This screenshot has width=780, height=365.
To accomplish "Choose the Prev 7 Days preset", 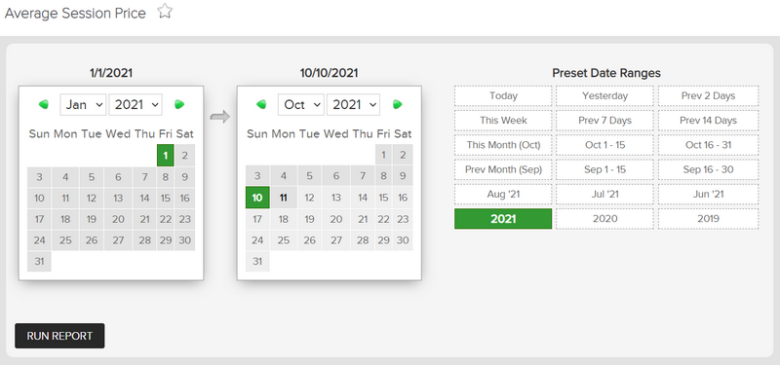I will 604,120.
